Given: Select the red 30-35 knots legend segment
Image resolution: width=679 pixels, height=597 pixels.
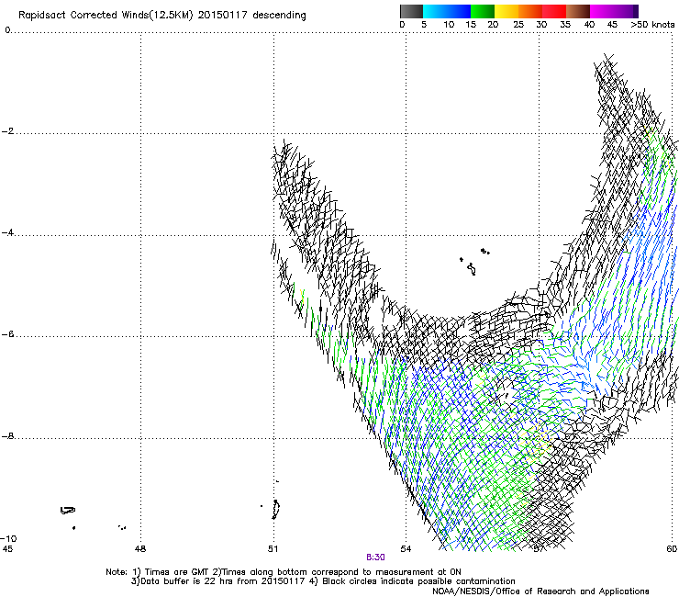Looking at the screenshot, I should [x=554, y=12].
